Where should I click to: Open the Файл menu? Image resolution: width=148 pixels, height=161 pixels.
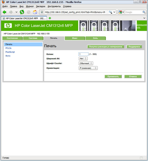tap(5, 6)
